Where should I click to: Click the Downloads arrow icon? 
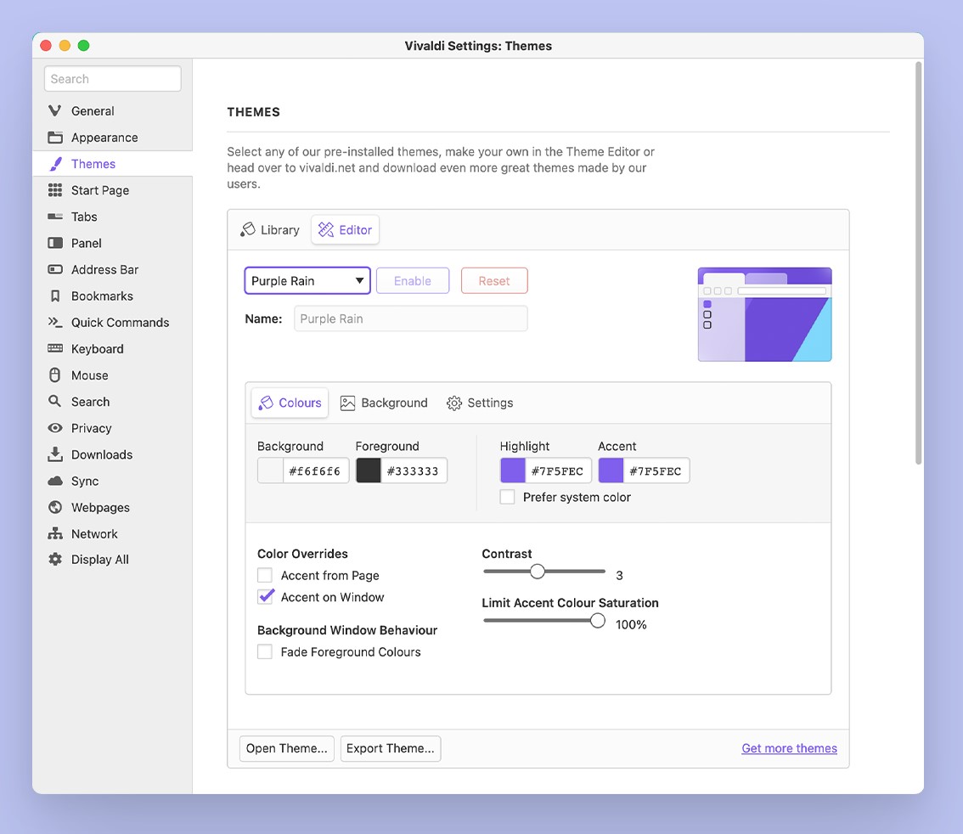pyautogui.click(x=54, y=454)
